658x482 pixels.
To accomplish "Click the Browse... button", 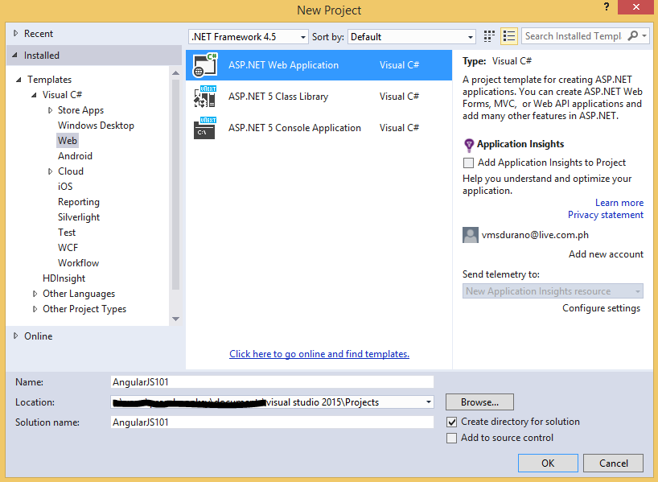I will 479,402.
